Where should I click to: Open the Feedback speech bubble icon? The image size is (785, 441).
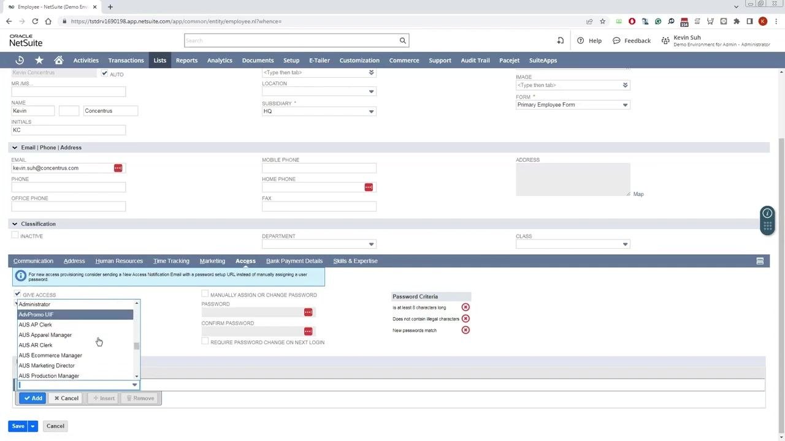click(616, 40)
